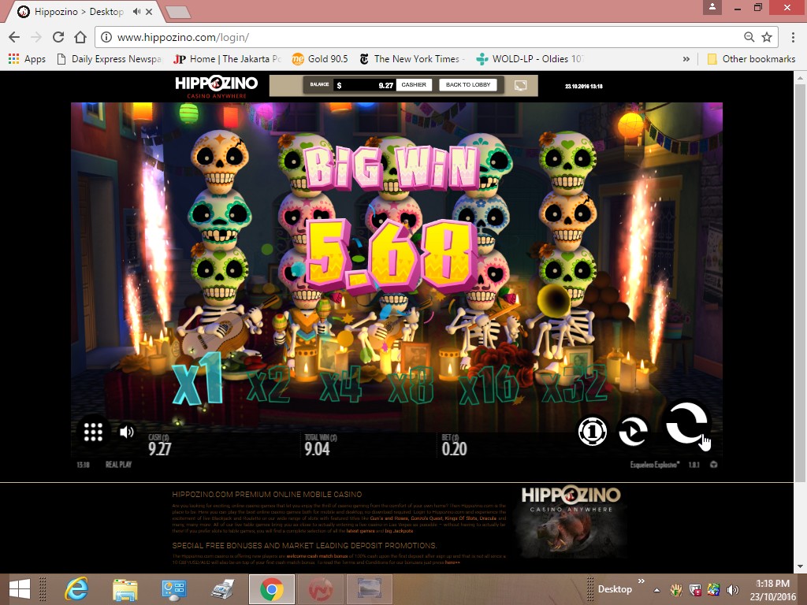Click the scrollbar down arrow
This screenshot has height=605, width=807.
point(800,566)
